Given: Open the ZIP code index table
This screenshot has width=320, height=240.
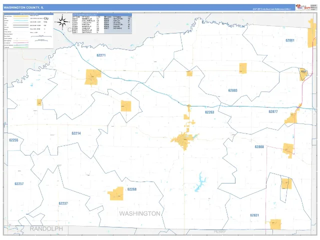Looking at the screenshot, I should [102, 23].
